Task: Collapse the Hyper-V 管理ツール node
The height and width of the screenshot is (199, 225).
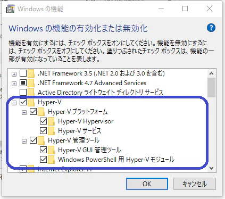Action: tap(24, 141)
